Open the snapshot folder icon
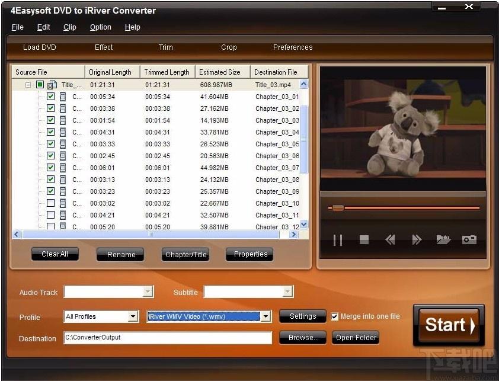This screenshot has height=381, width=499. tap(443, 239)
